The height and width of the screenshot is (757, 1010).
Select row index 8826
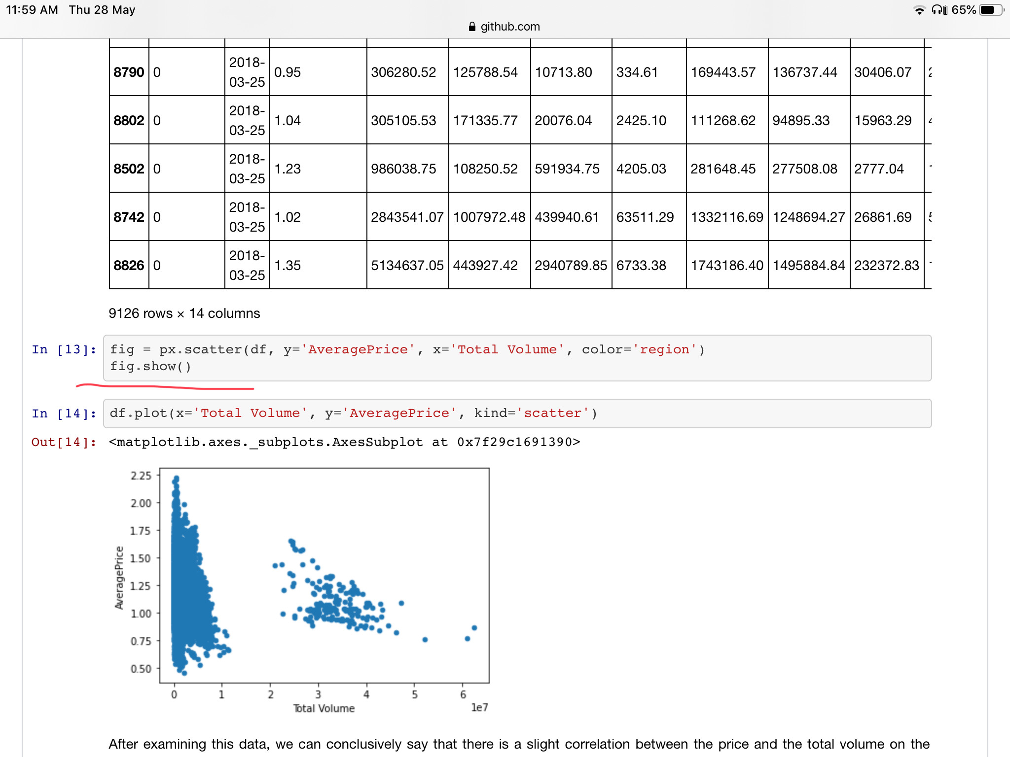tap(129, 265)
